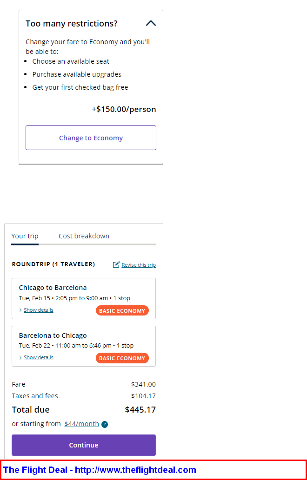Expand Show details for Barcelona to Chicago
The image size is (307, 480).
[x=39, y=357]
